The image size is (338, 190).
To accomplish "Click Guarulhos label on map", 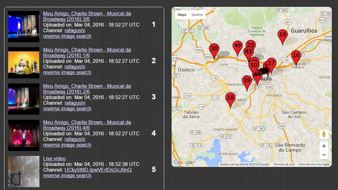I will [x=304, y=31].
